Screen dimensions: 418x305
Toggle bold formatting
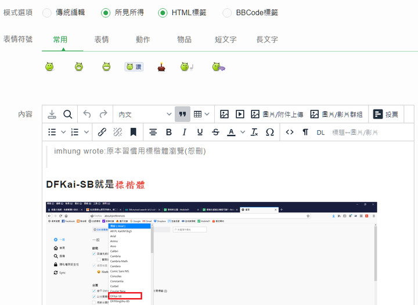point(169,132)
